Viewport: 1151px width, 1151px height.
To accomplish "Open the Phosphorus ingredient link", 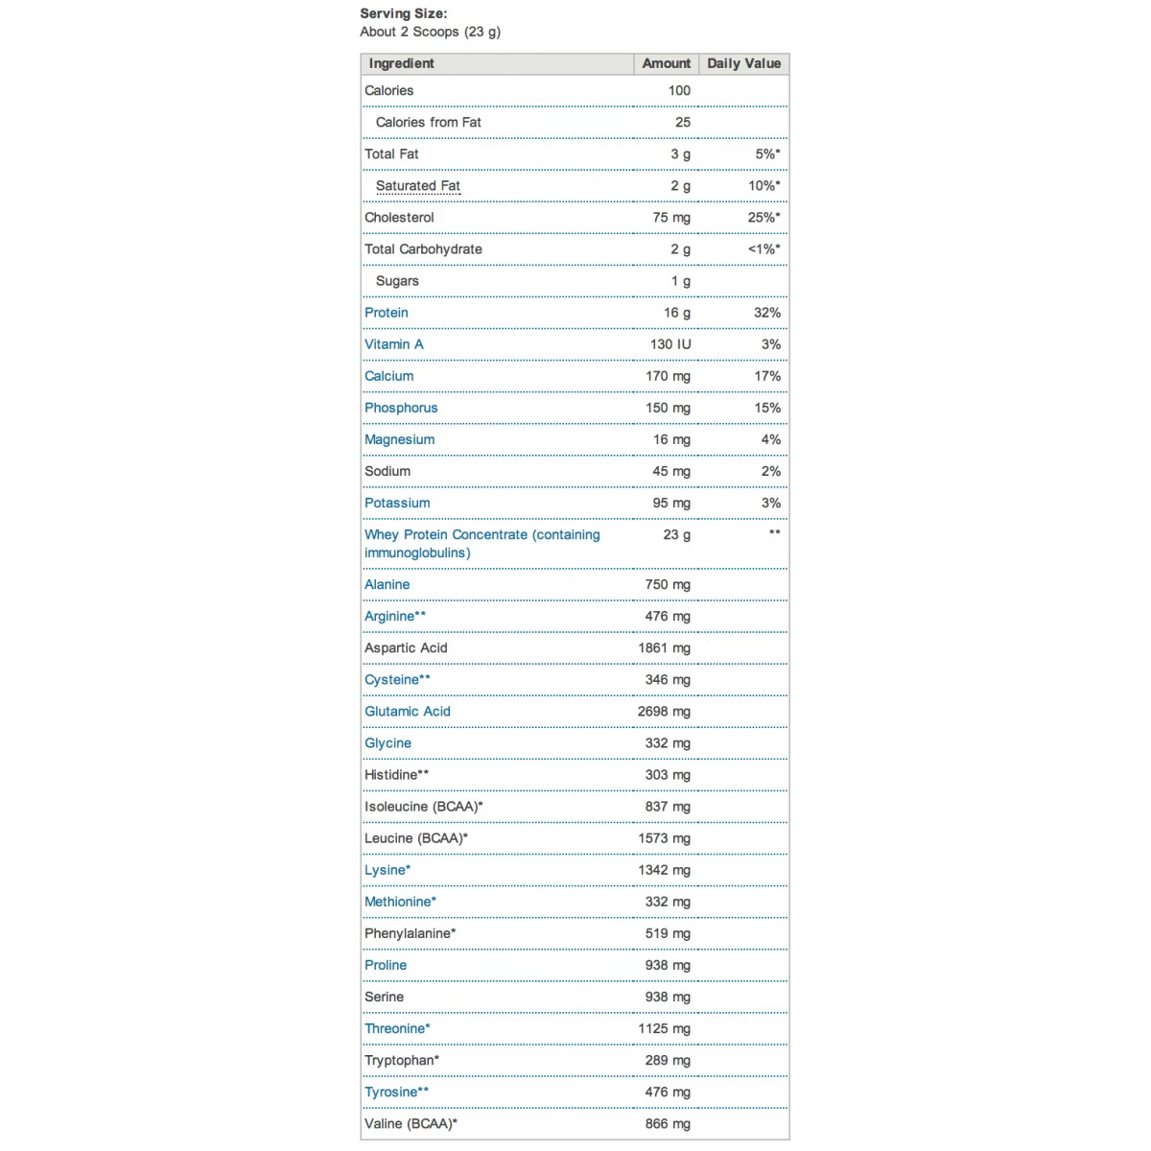I will click(401, 408).
